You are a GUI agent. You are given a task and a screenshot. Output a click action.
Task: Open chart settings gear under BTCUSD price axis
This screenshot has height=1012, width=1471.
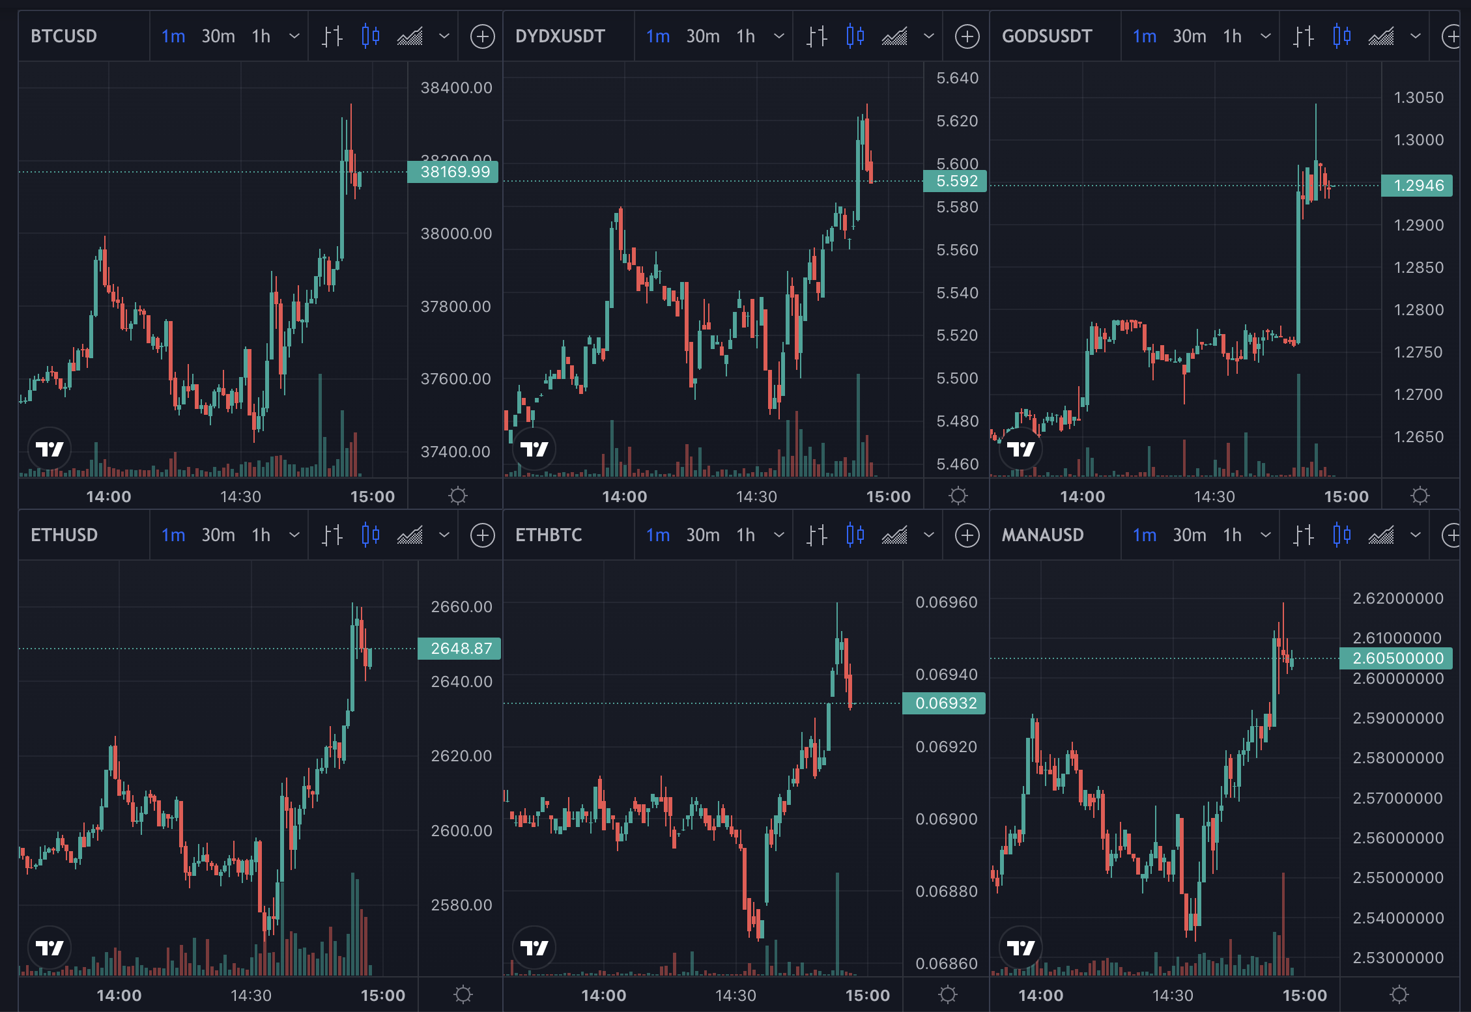point(458,496)
